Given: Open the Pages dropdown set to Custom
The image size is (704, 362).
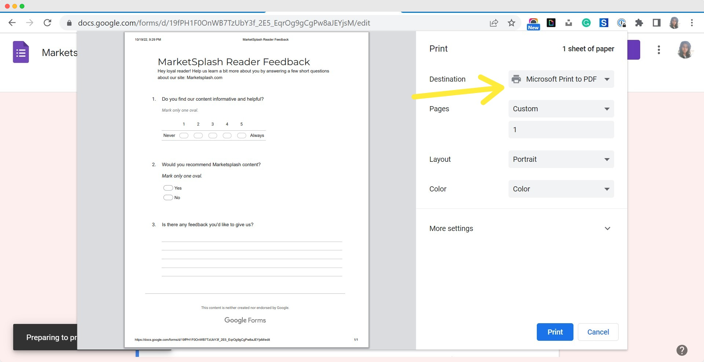Looking at the screenshot, I should (561, 109).
